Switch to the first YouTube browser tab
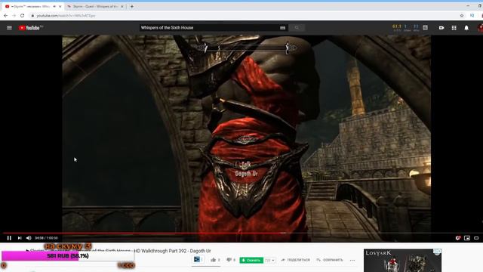Viewport: 483px width, 272px height. (32, 6)
